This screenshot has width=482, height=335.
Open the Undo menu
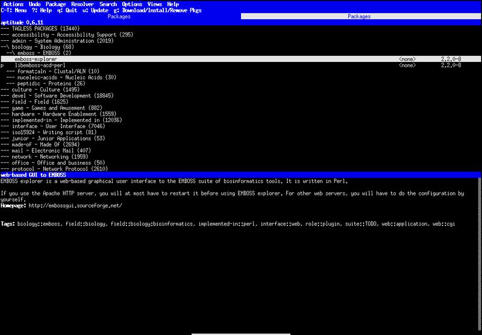[x=35, y=4]
